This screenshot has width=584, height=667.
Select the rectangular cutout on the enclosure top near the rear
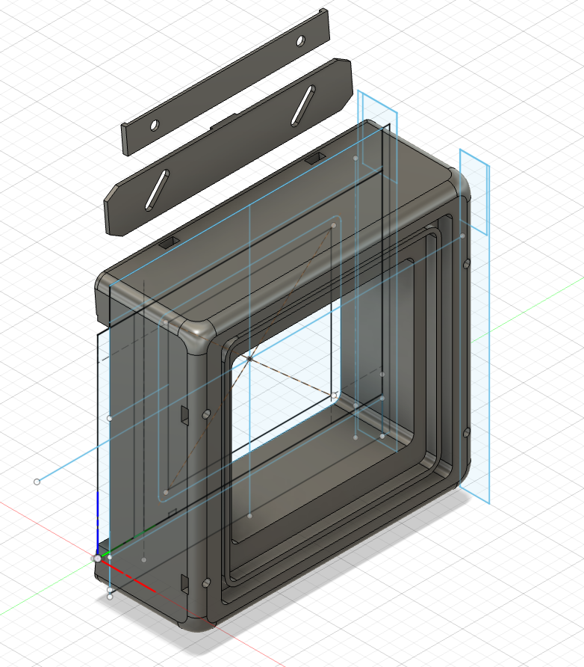pos(314,159)
